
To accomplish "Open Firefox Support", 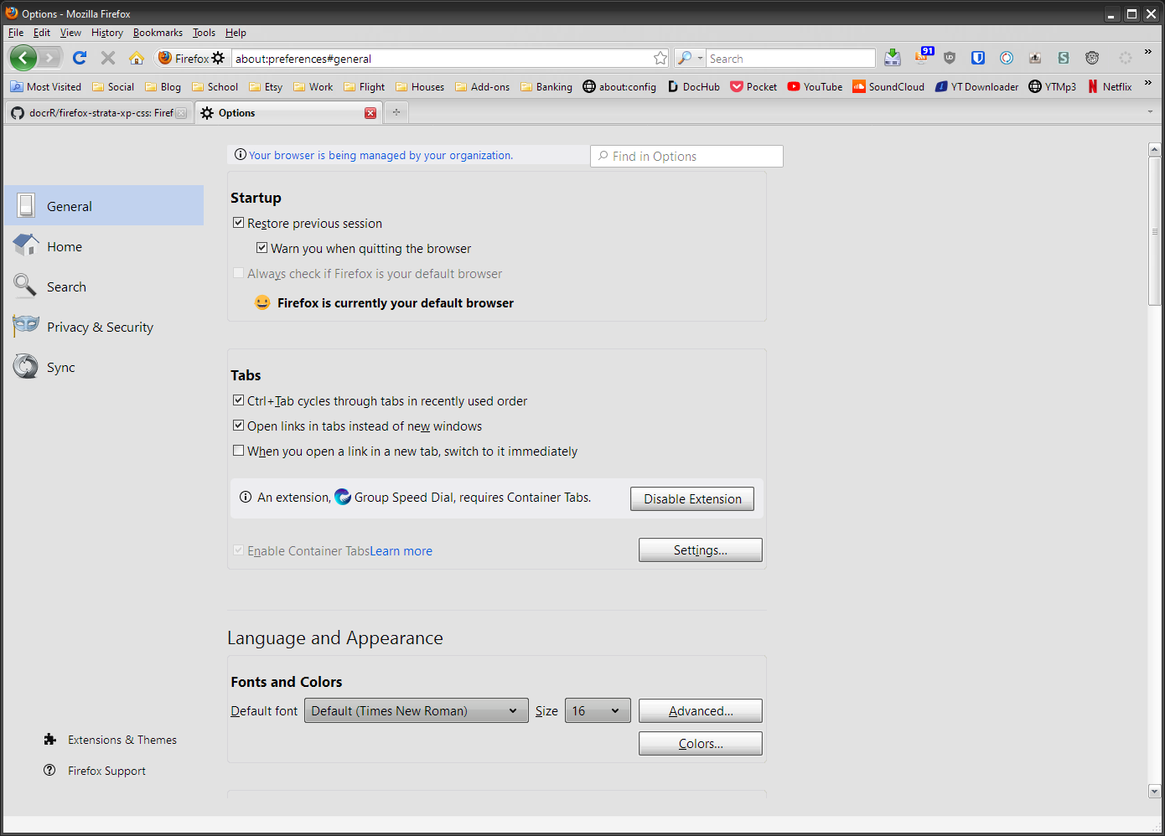I will 106,770.
